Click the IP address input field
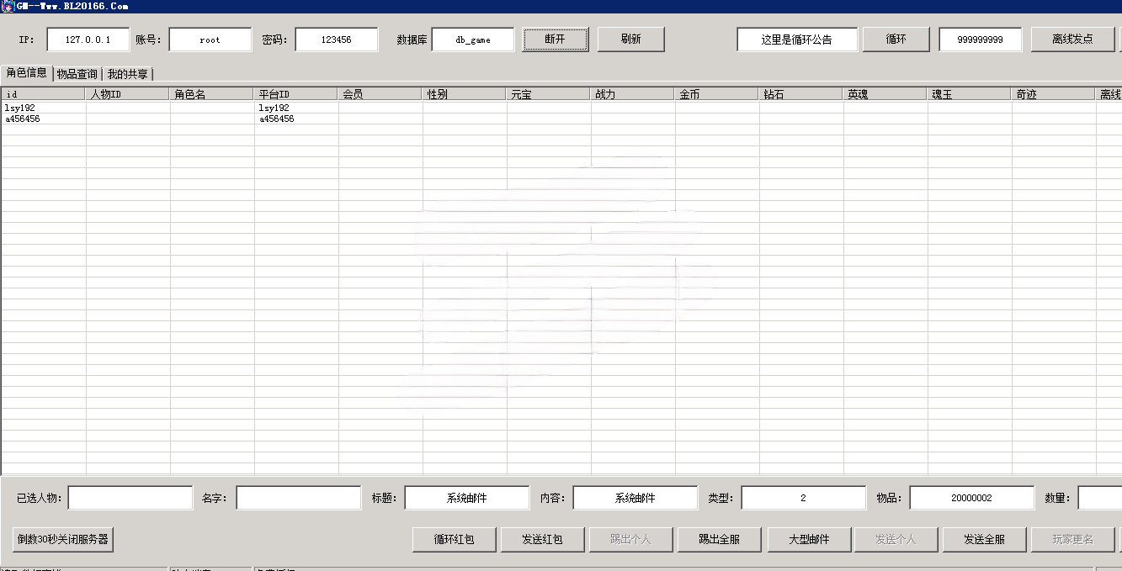Image resolution: width=1122 pixels, height=571 pixels. coord(88,39)
